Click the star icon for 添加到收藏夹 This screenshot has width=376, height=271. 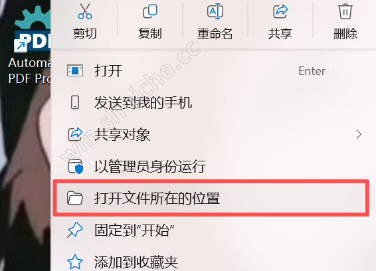[x=75, y=262]
